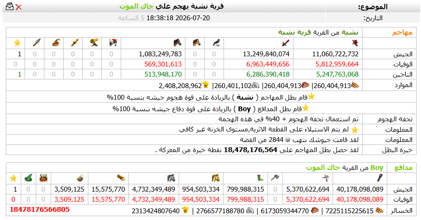This screenshot has width=421, height=220.
Task: Click the attacker spiked mace unit icon
Action: point(355,42)
